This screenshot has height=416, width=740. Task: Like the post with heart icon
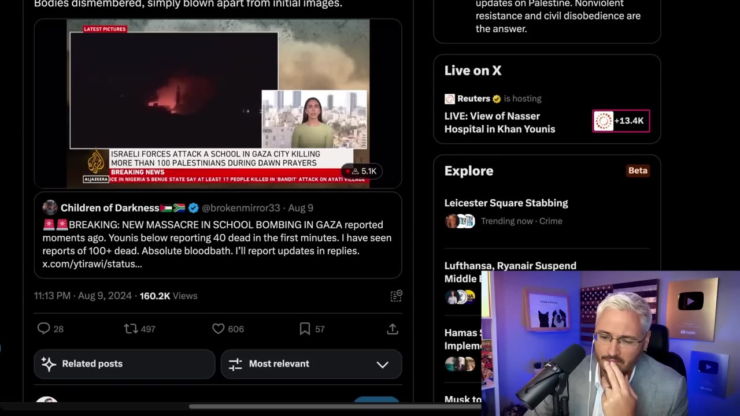coord(218,329)
